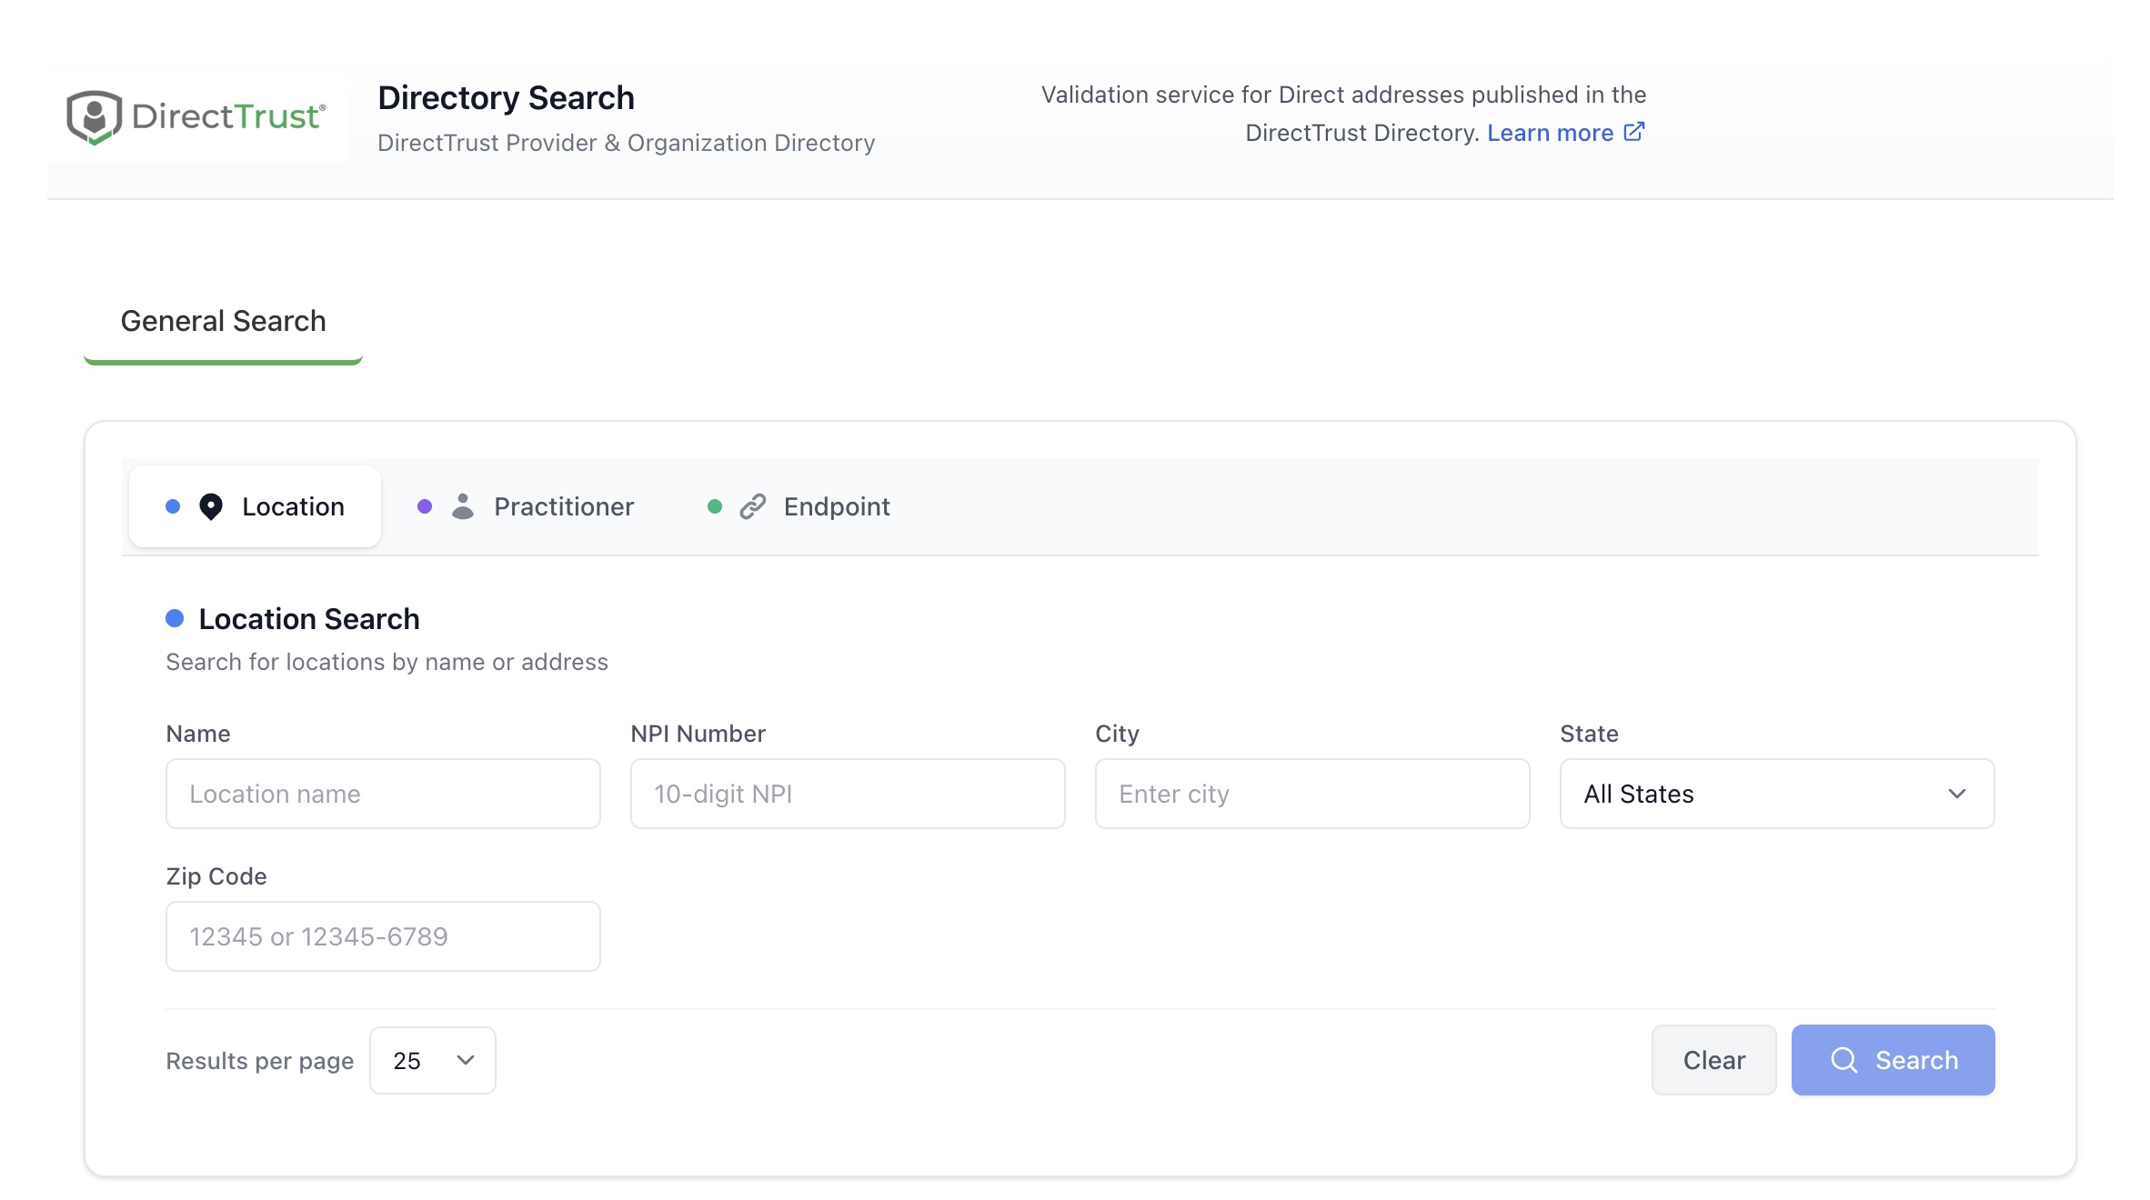
Task: Click the Zip Code input field
Action: (x=383, y=936)
